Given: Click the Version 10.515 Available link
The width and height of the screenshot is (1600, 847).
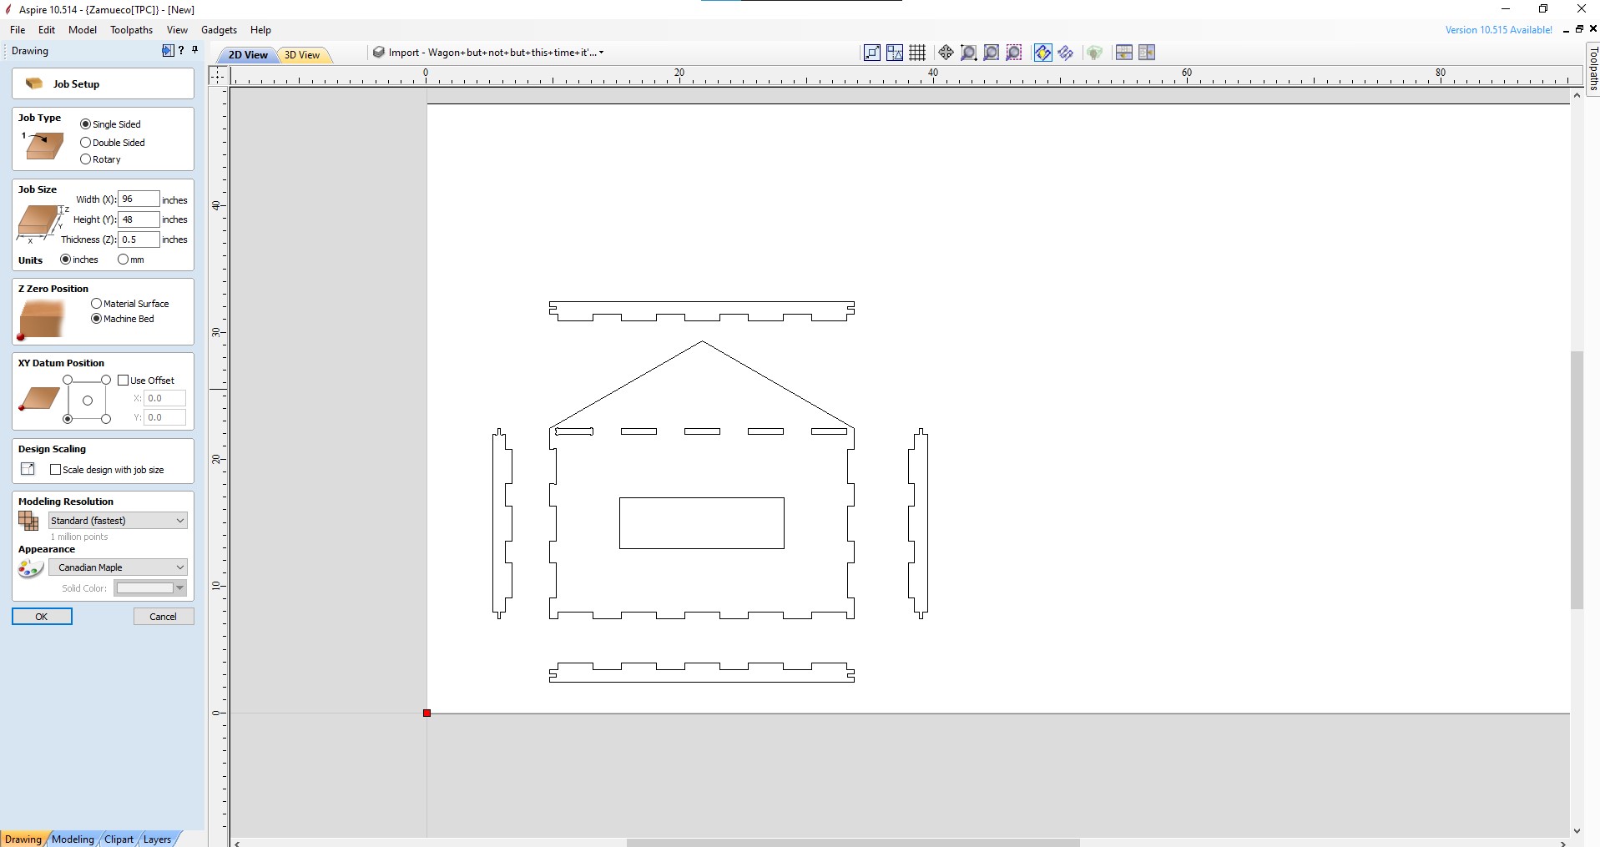Looking at the screenshot, I should pyautogui.click(x=1499, y=29).
